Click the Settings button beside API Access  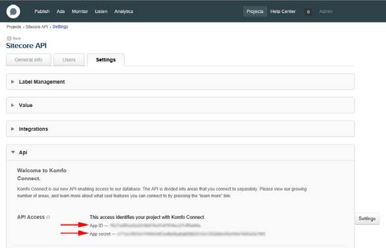(x=367, y=219)
